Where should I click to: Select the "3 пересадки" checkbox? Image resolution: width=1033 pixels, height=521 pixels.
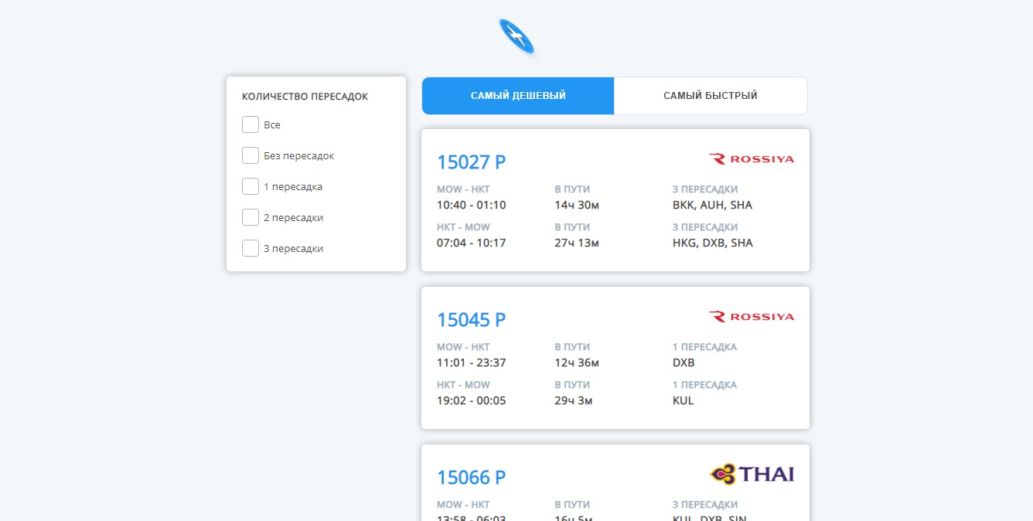(x=251, y=248)
